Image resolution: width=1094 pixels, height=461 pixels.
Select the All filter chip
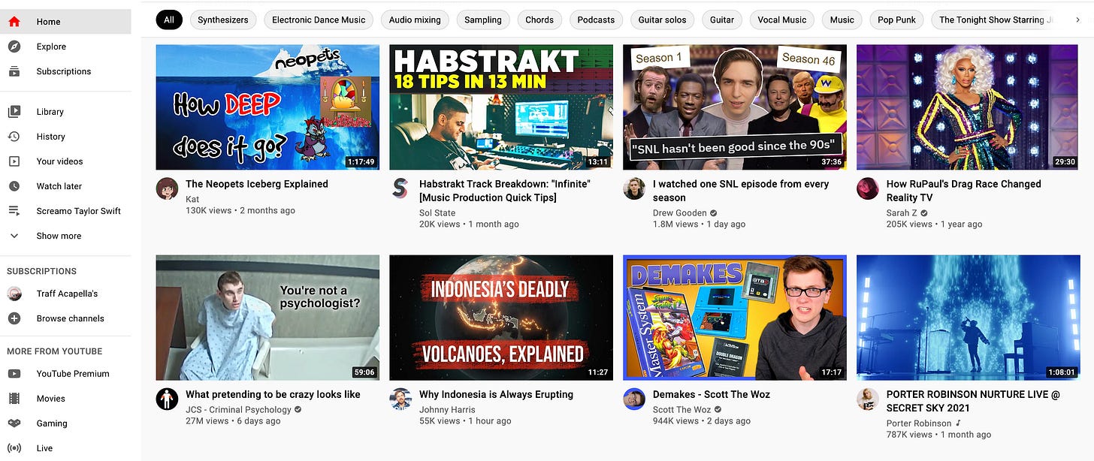click(x=169, y=20)
